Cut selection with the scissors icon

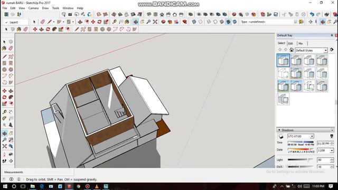pyautogui.click(x=284, y=14)
